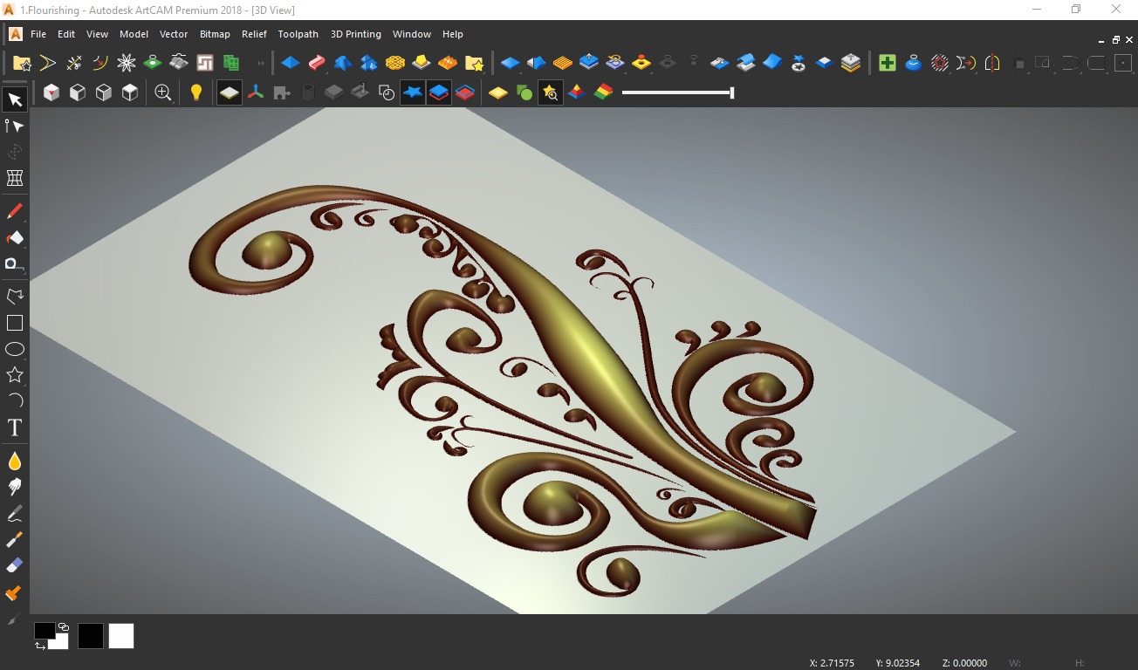Select the Star creation tool
1138x670 pixels.
pyautogui.click(x=15, y=374)
